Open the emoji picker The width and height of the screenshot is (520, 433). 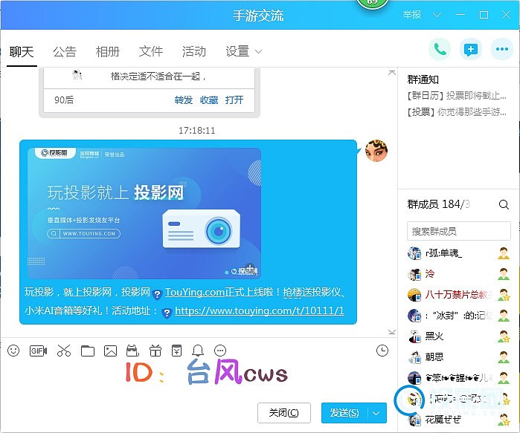point(13,351)
